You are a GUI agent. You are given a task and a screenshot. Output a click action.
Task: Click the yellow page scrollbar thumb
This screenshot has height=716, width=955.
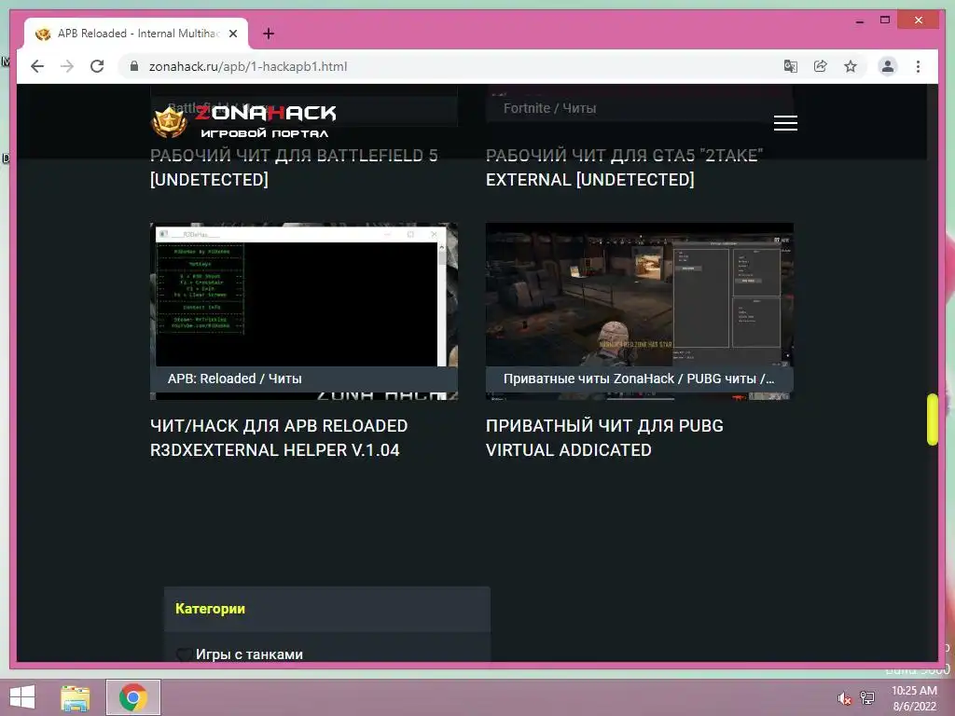[932, 420]
